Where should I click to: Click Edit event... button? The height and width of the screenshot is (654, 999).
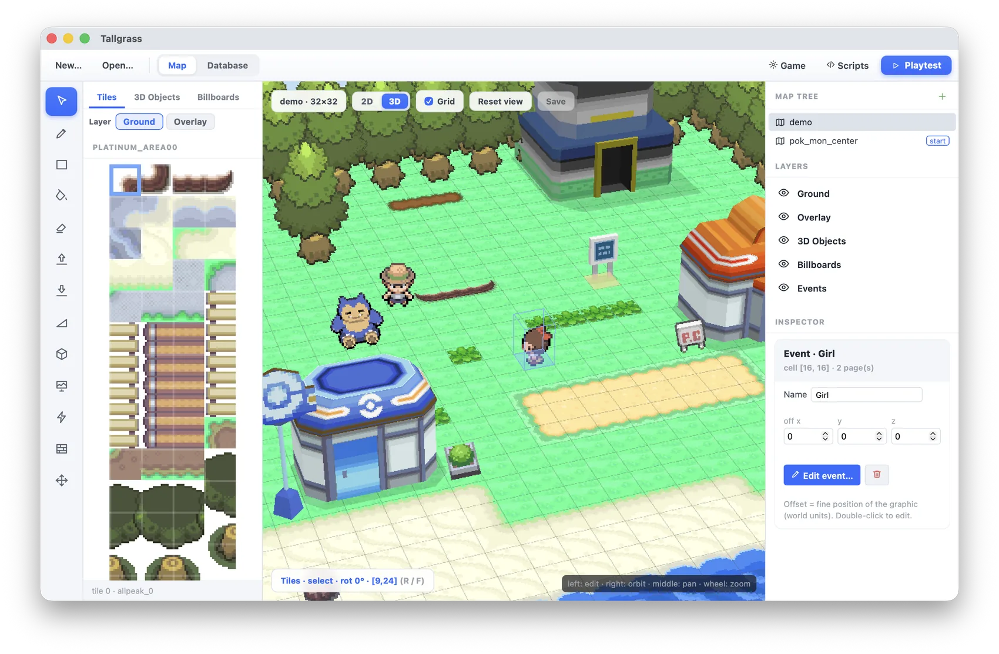pos(822,475)
